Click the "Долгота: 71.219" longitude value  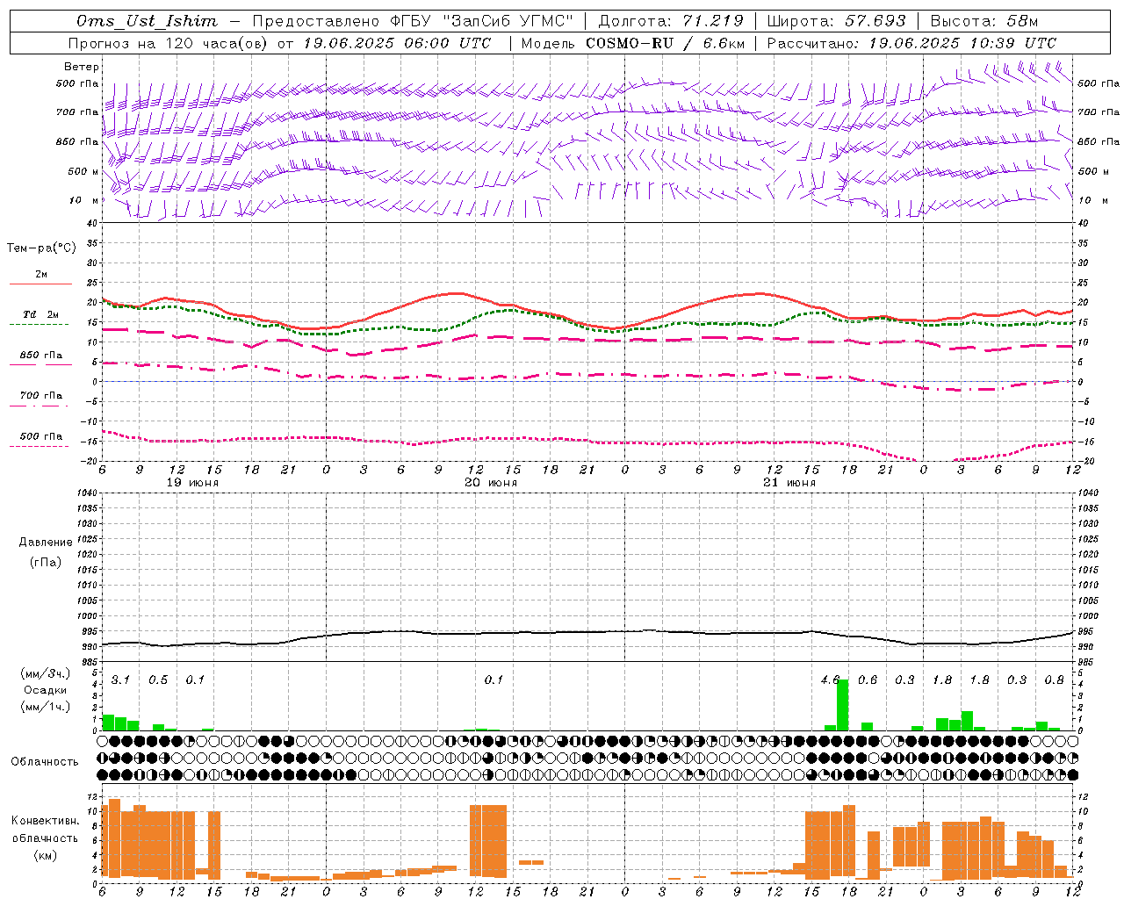(671, 21)
